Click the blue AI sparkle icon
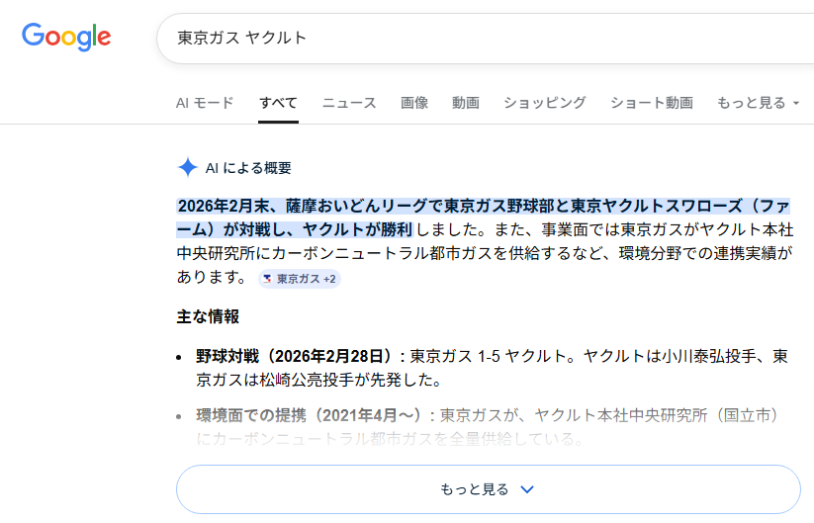 tap(187, 167)
